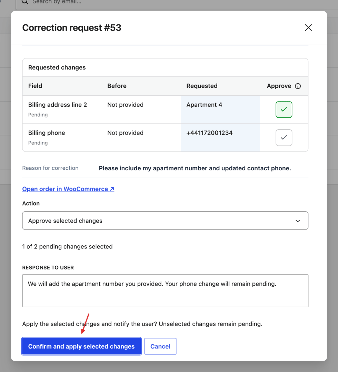Screen dimensions: 338x372
Task: Click '1 of 2 pending changes selected' text
Action: pyautogui.click(x=67, y=246)
